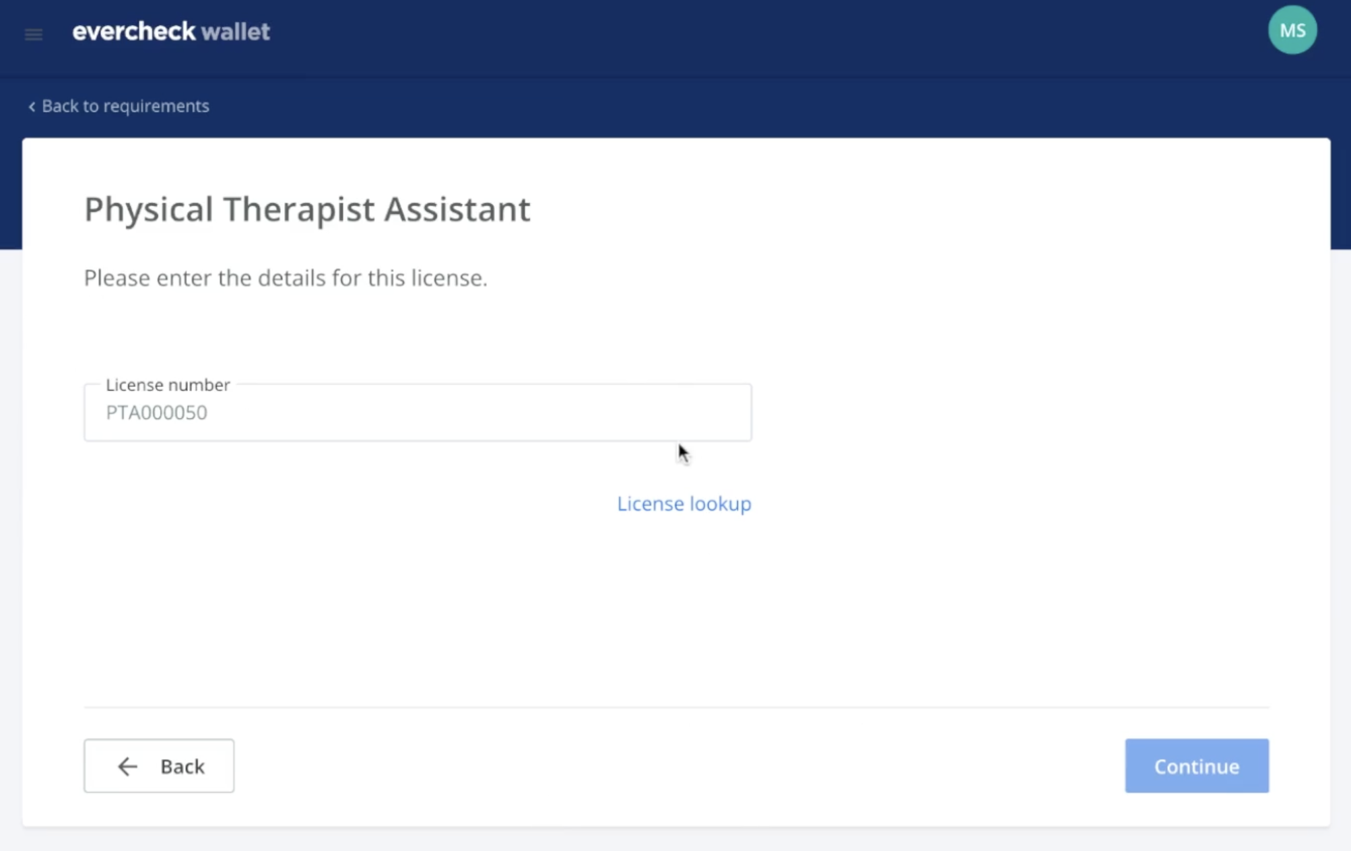1351x851 pixels.
Task: Click the MS user avatar
Action: click(x=1292, y=30)
